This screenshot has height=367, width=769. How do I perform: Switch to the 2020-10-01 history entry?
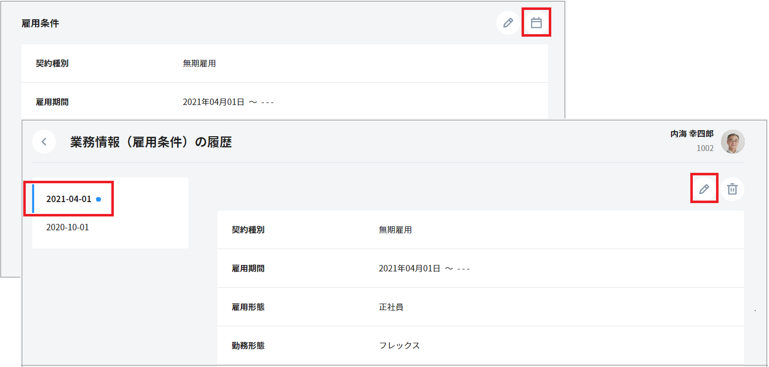click(x=68, y=227)
